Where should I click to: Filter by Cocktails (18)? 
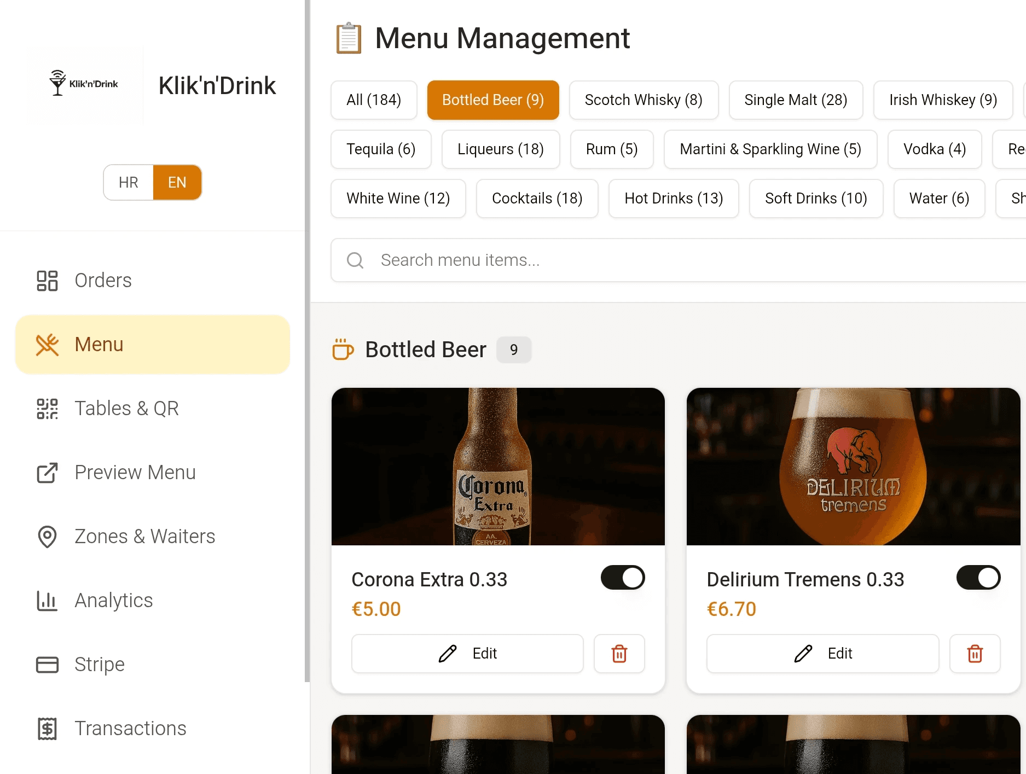pos(537,199)
